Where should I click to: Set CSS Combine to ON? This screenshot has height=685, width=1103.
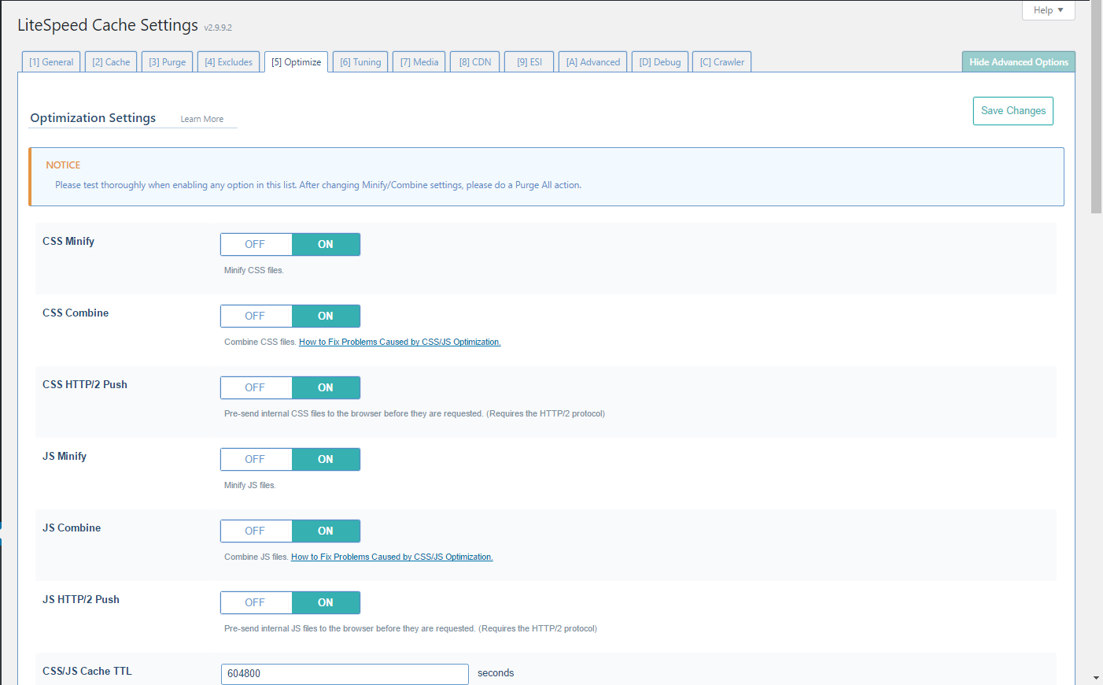(326, 317)
